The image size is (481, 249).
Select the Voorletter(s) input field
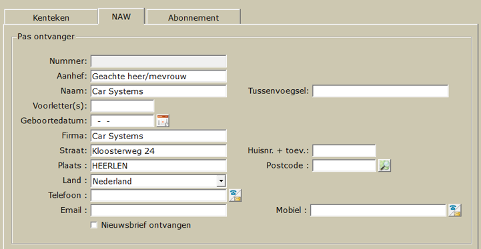click(x=122, y=106)
